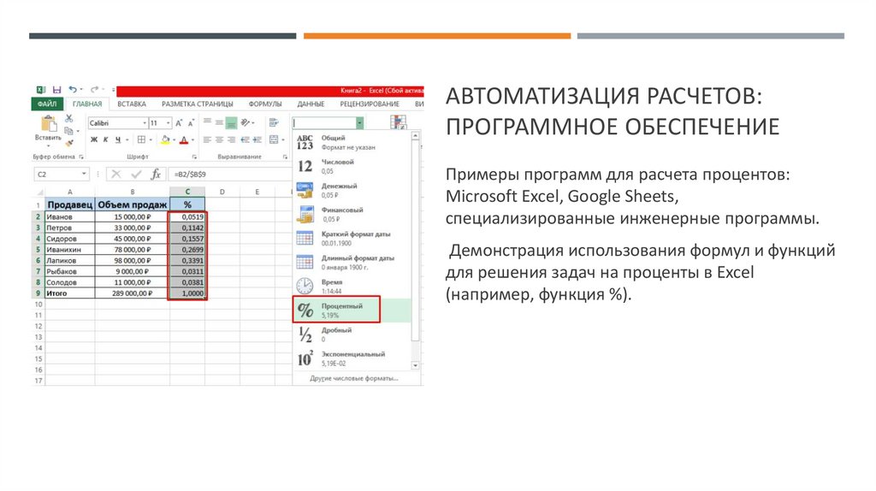
Task: Align text left in cell
Action: coord(207,139)
